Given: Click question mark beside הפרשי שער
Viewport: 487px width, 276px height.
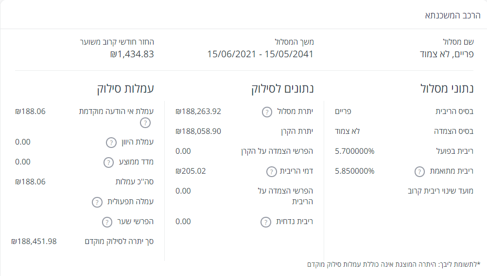Looking at the screenshot, I should coord(107,222).
